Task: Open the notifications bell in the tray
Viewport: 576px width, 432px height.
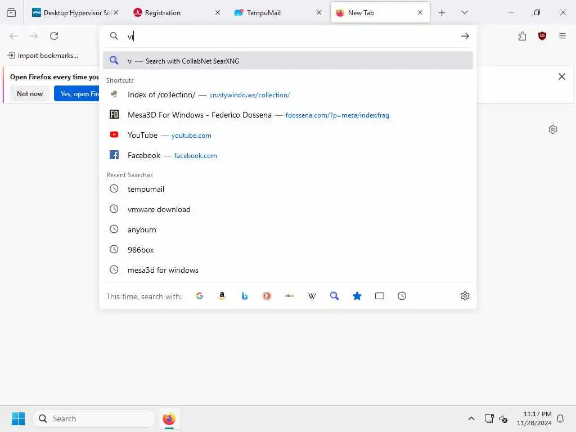Action: pos(561,418)
